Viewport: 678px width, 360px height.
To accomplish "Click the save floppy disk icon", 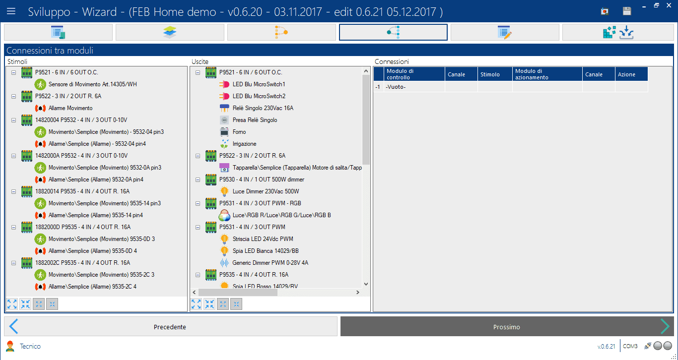I will point(627,11).
